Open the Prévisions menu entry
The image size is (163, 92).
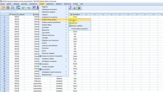tap(54, 48)
